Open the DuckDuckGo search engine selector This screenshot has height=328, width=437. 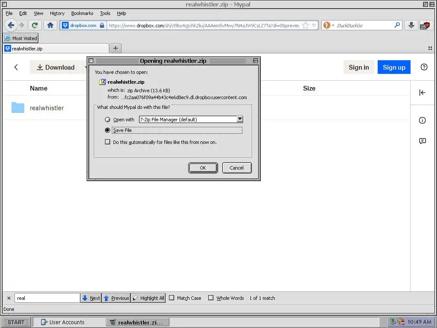[329, 25]
